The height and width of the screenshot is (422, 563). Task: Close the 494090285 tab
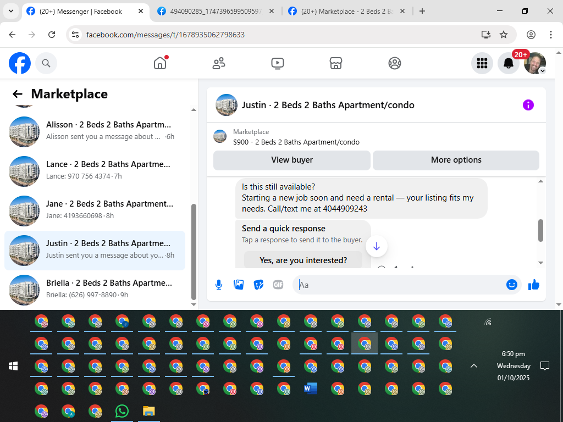pos(272,12)
